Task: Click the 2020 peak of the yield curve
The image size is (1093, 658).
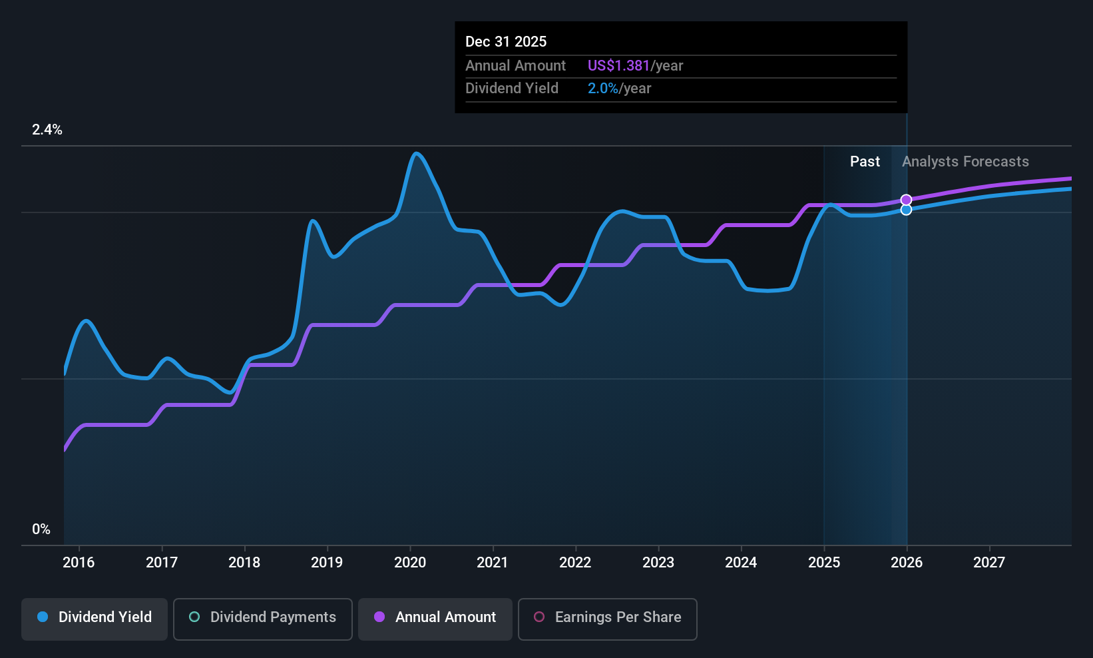Action: point(416,154)
